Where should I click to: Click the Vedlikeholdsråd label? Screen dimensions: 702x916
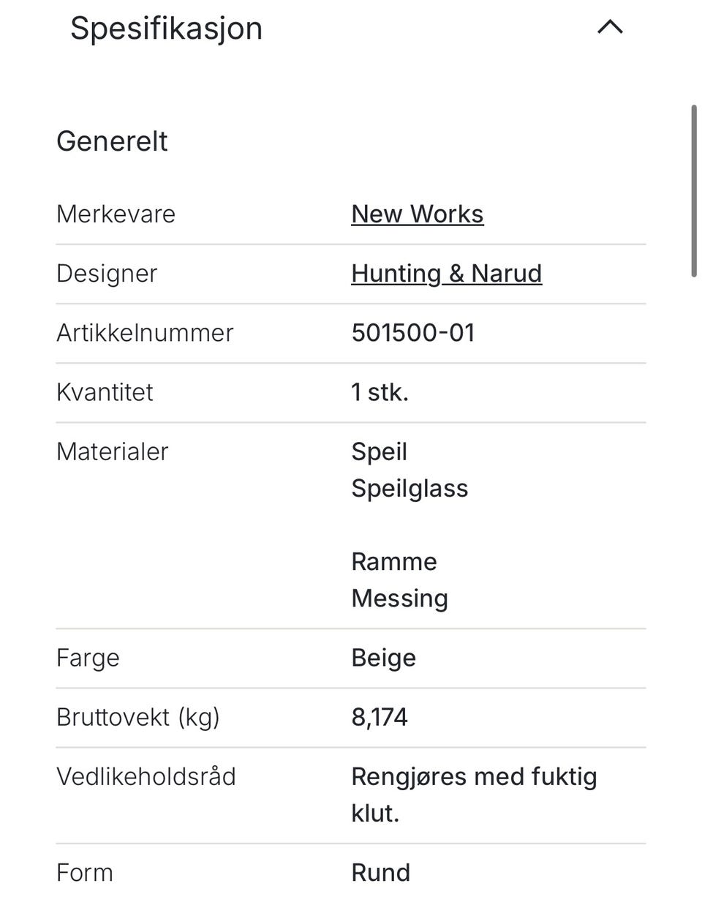coord(146,776)
